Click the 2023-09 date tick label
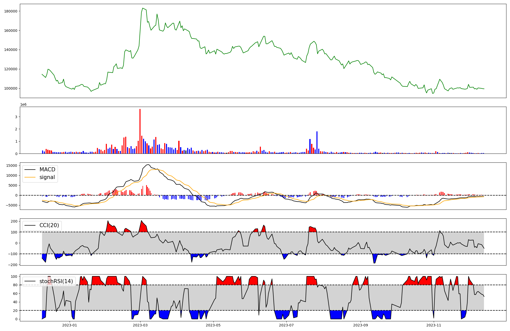This screenshot has width=510, height=331. pos(361,325)
